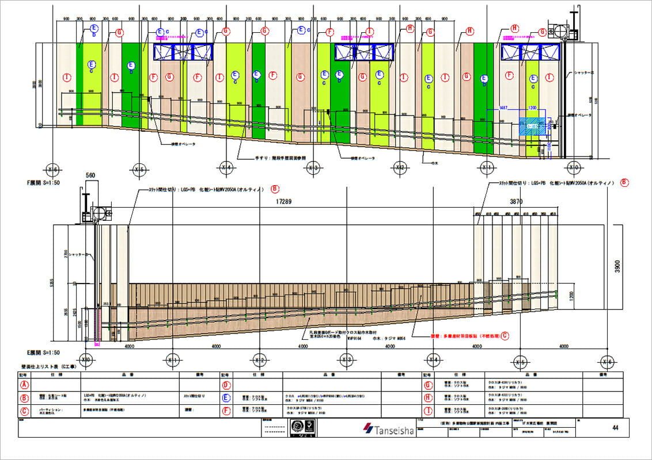Viewport: 652px width, 460px height.
Task: Click legend symbol H in the finish list
Action: pos(428,397)
